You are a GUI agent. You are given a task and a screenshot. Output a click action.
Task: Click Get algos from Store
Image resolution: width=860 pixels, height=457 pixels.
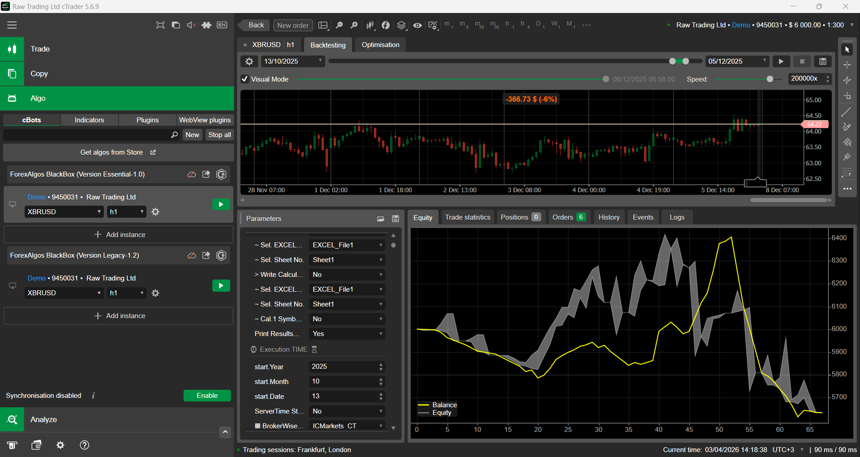click(118, 152)
